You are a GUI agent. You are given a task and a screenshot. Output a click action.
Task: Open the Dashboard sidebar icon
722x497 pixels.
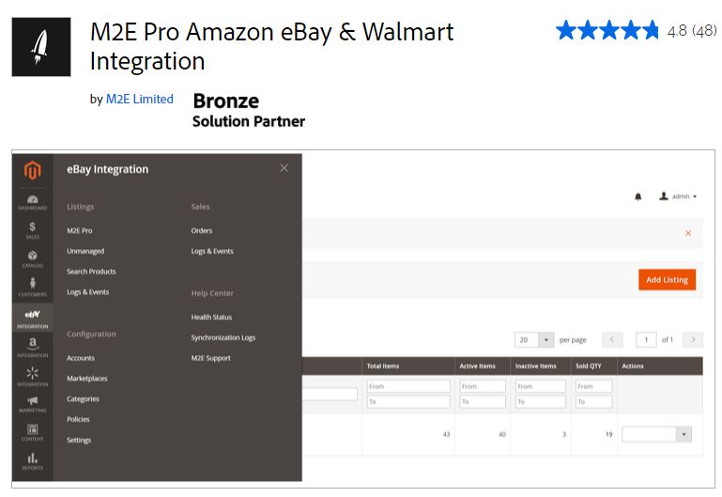click(x=33, y=202)
